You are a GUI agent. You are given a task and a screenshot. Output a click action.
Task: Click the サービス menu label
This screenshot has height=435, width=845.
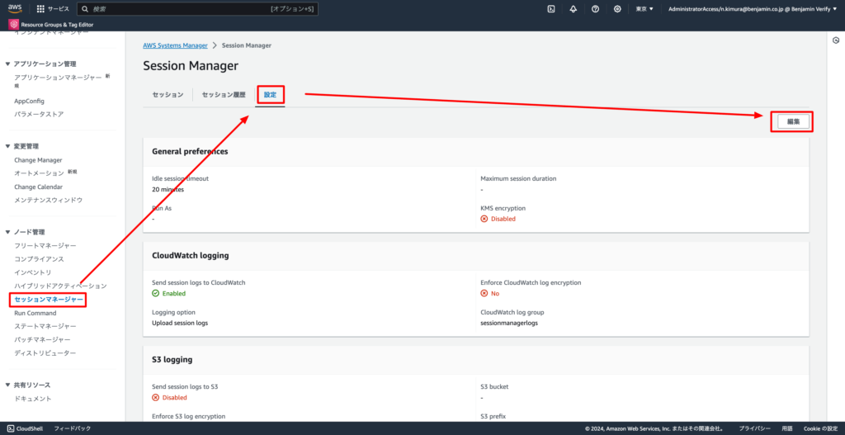(x=59, y=8)
